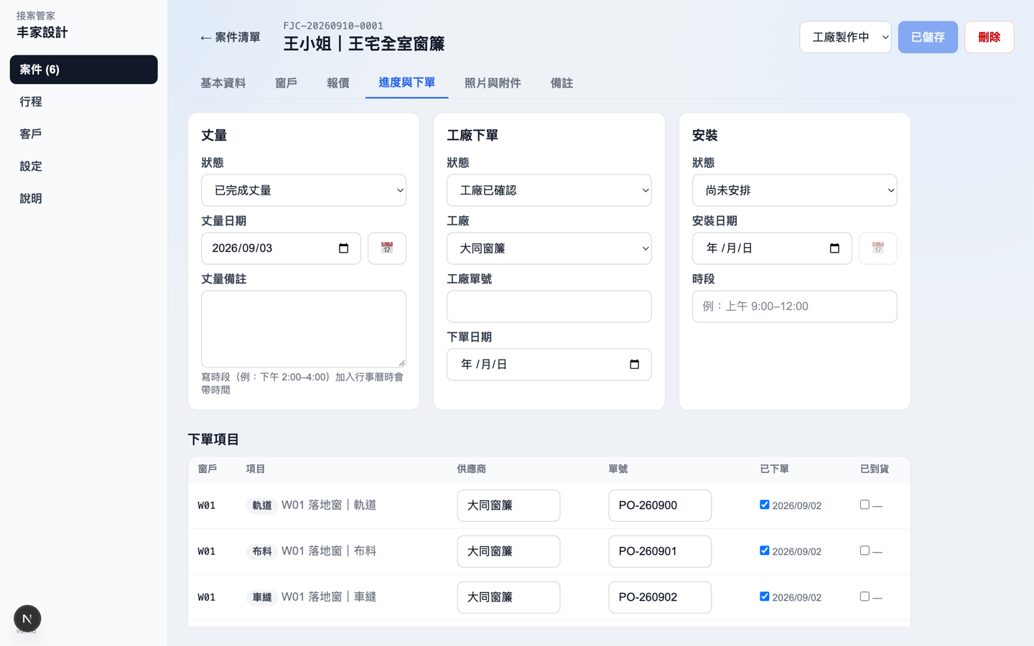Check 已到貨 for W01 軌道 row
This screenshot has width=1034, height=646.
pyautogui.click(x=865, y=505)
